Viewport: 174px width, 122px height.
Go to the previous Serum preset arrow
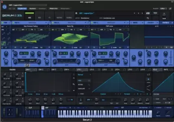(x=139, y=13)
